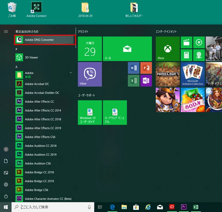This screenshot has width=222, height=212.
Task: Open Adobe Audition CC 2018
Action: click(45, 146)
